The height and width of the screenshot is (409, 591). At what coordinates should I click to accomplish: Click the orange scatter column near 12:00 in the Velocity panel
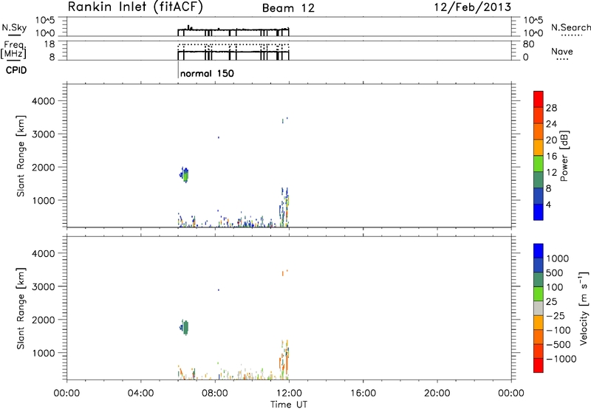click(x=284, y=360)
